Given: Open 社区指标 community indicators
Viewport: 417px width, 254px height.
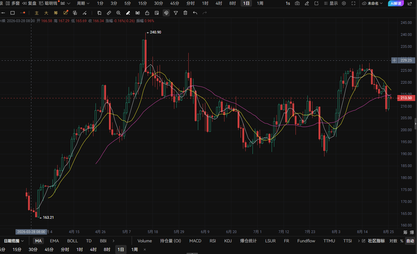Looking at the screenshot, I should pyautogui.click(x=373, y=241).
